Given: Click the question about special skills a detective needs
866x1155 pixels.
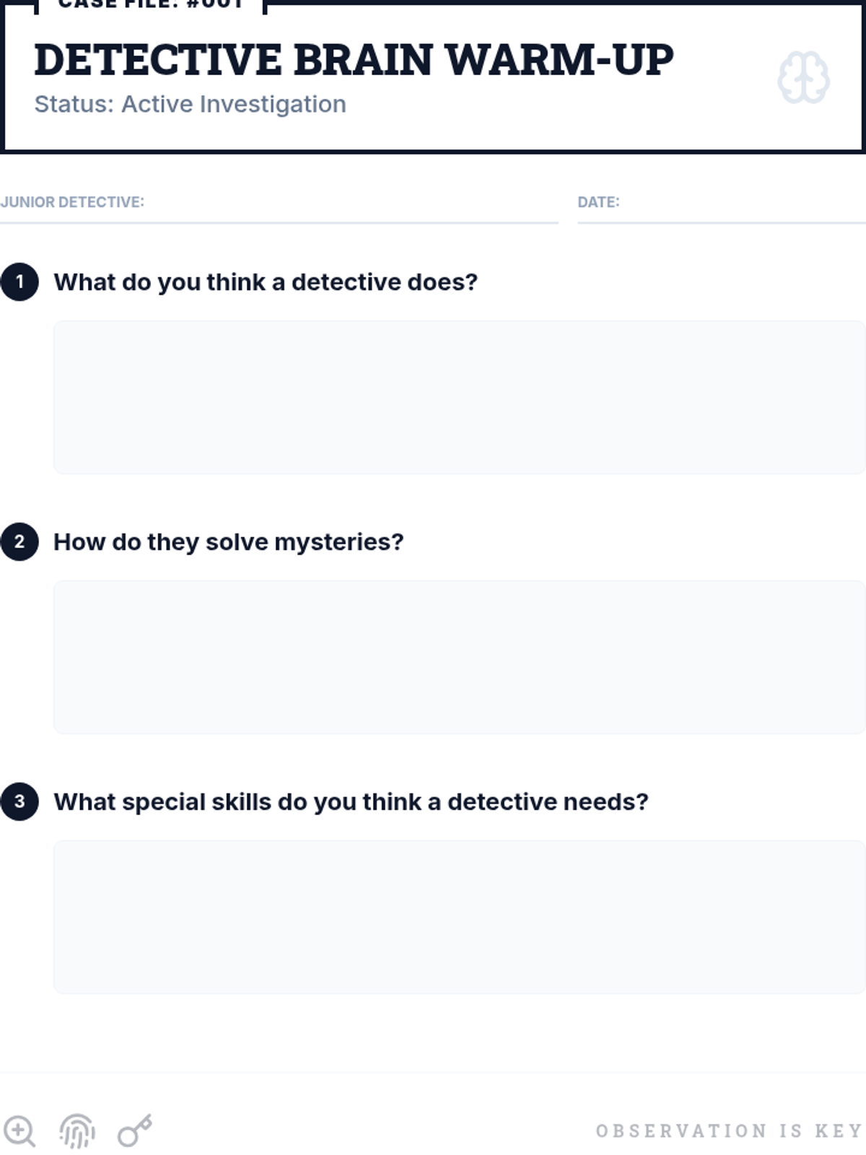Looking at the screenshot, I should [x=351, y=801].
